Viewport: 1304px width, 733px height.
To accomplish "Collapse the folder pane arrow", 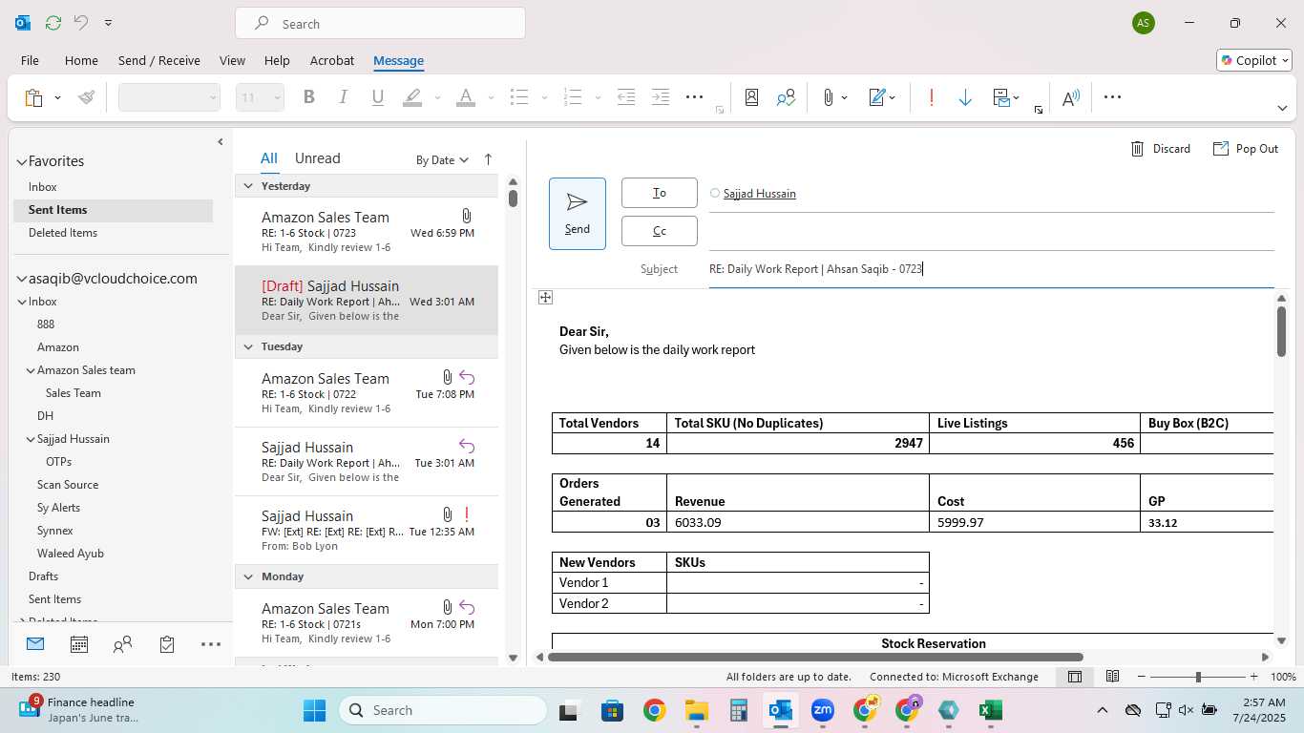I will (221, 141).
